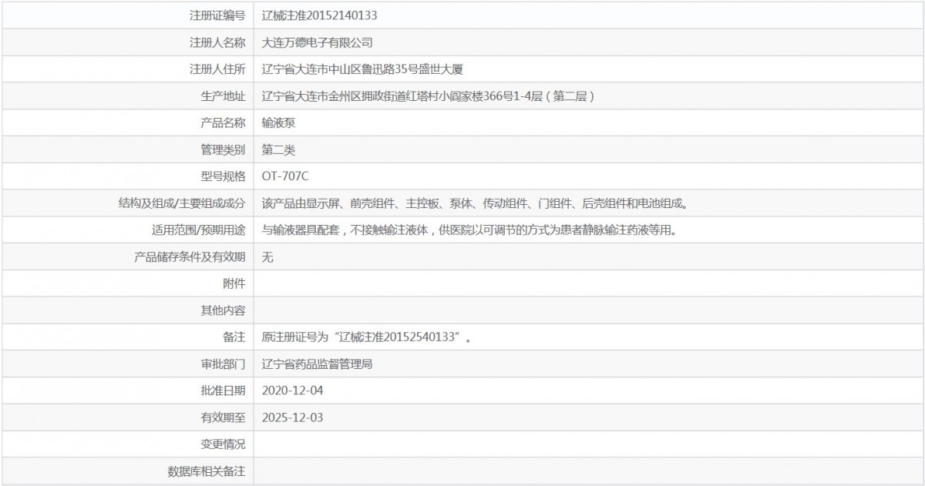Image resolution: width=925 pixels, height=486 pixels.
Task: Select the 备注 label
Action: coord(234,338)
